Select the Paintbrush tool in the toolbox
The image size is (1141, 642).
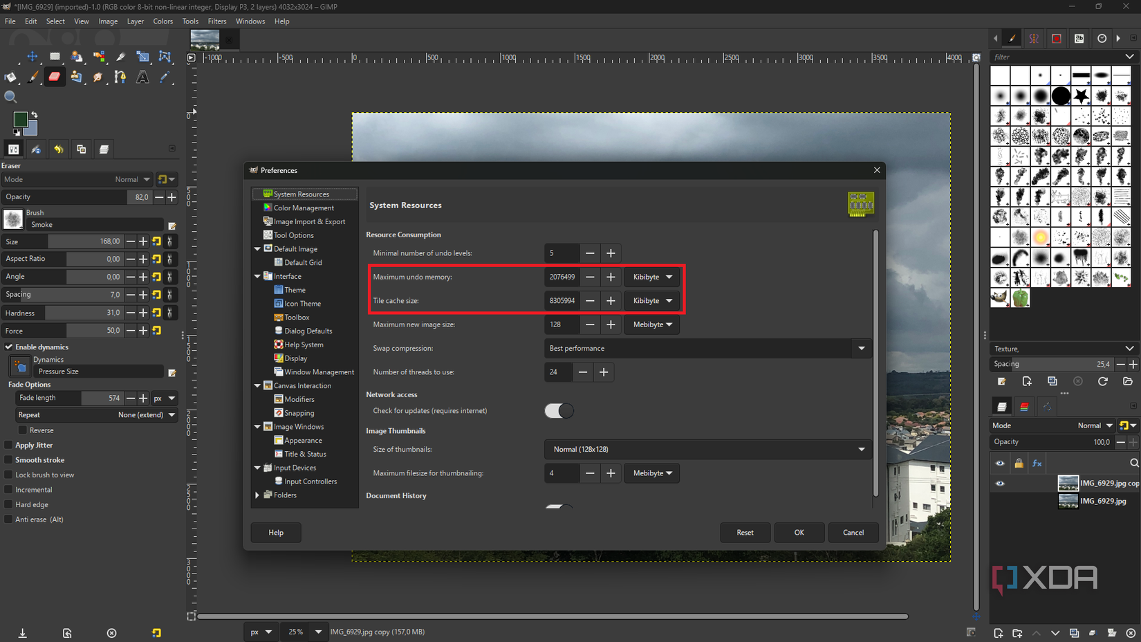pyautogui.click(x=33, y=77)
